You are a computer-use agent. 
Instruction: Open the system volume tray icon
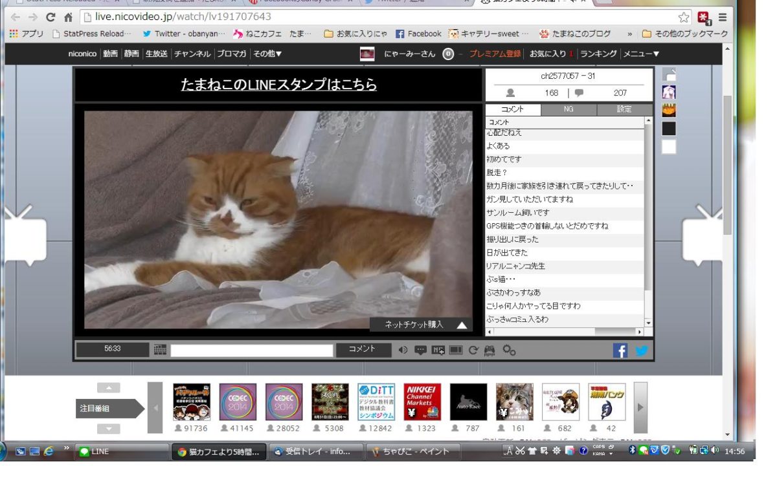coord(715,451)
